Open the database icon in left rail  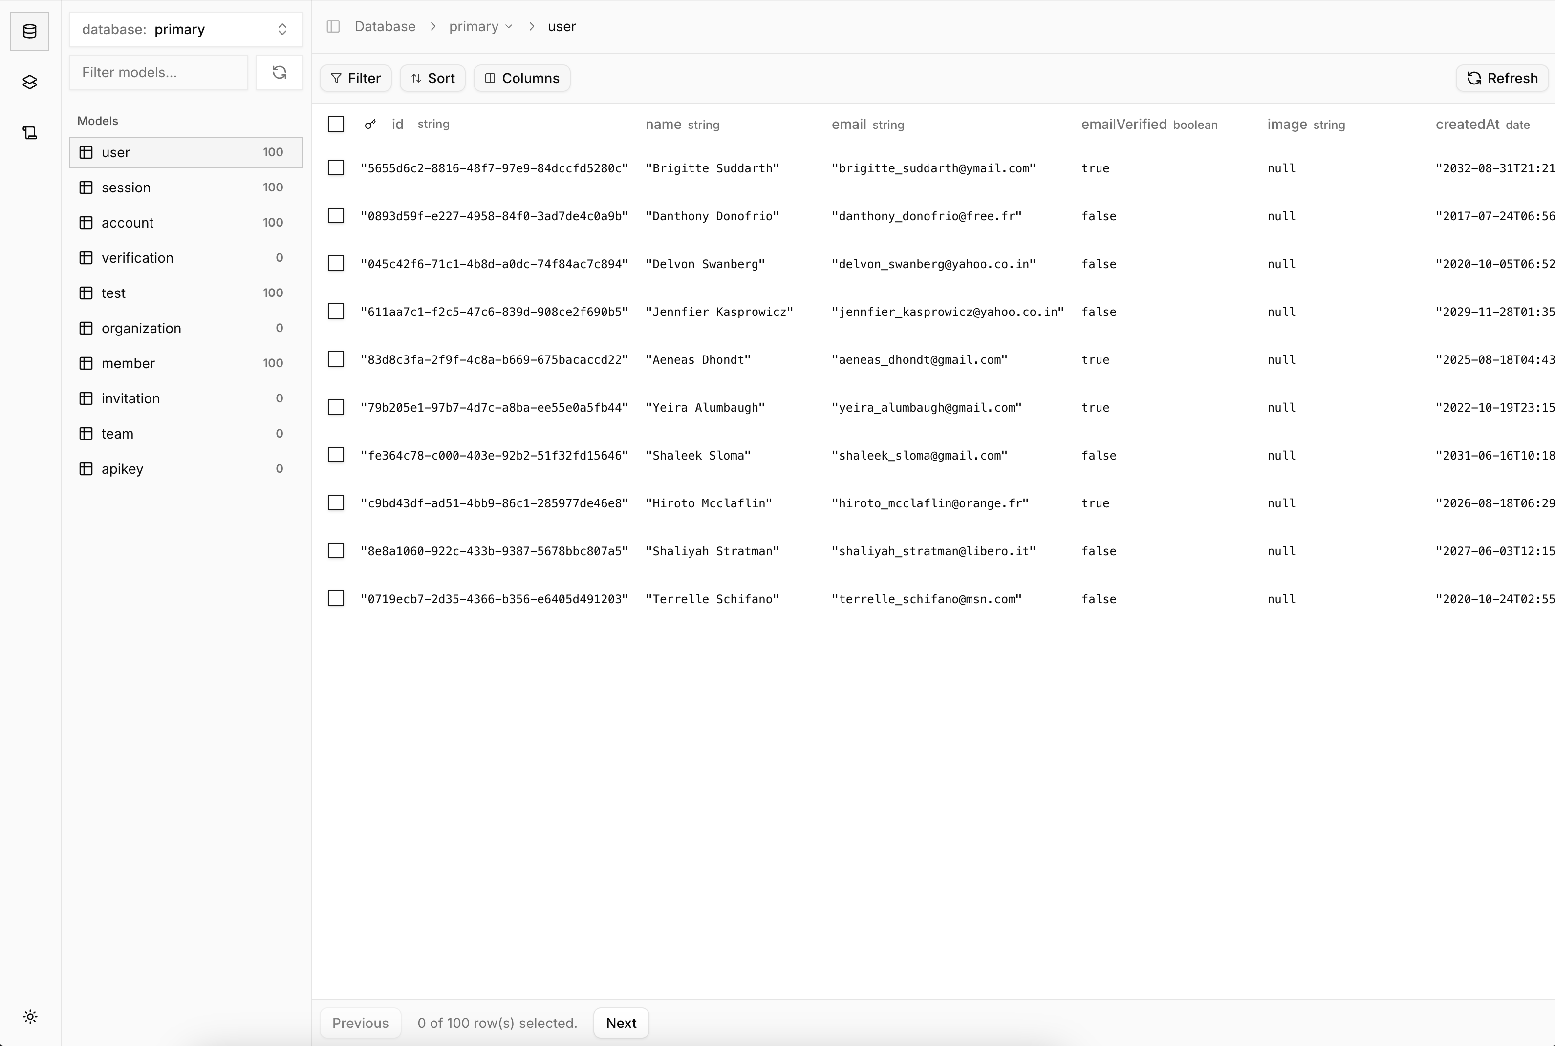pos(29,31)
